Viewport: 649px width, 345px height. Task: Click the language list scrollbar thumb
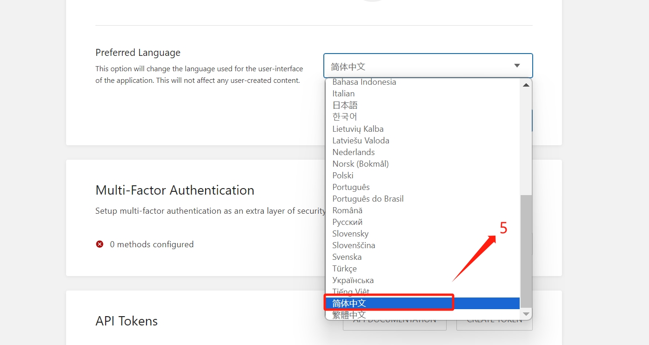[526, 251]
